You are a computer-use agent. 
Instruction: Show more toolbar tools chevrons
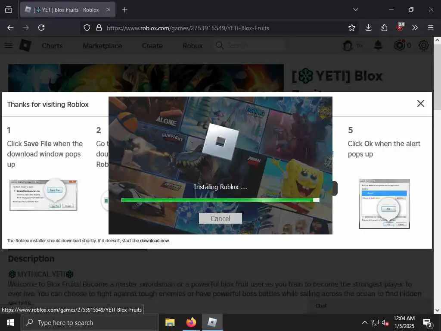point(415,28)
